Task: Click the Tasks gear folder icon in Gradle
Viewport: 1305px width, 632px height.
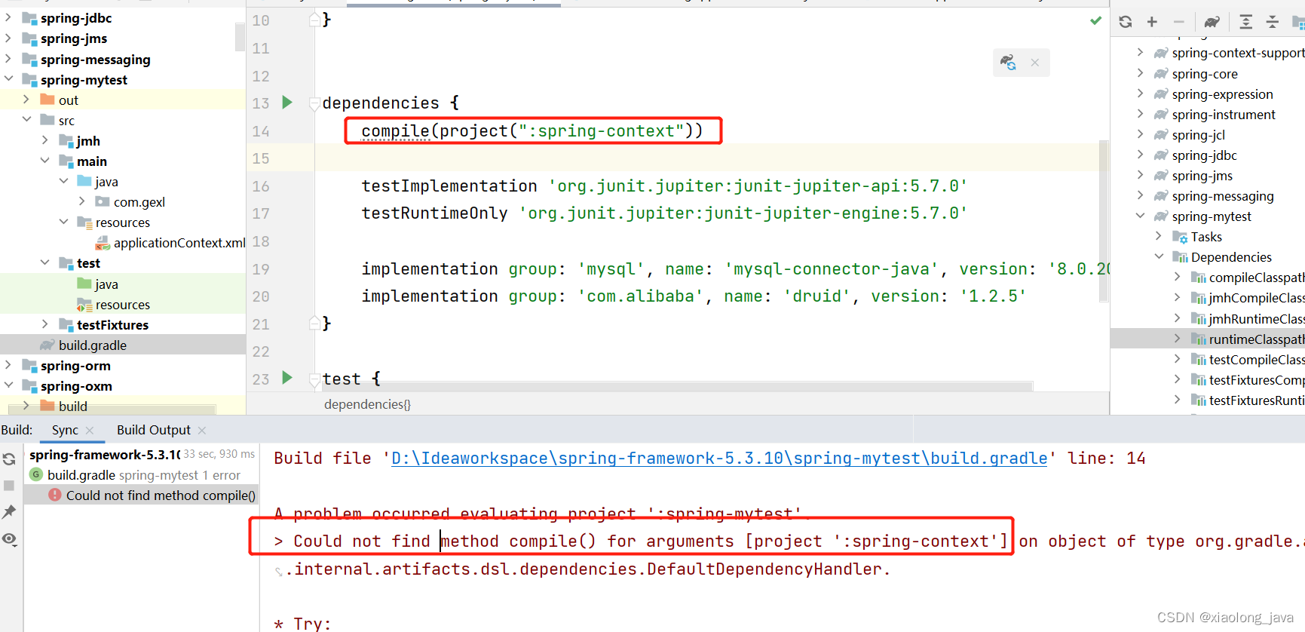Action: (x=1180, y=237)
